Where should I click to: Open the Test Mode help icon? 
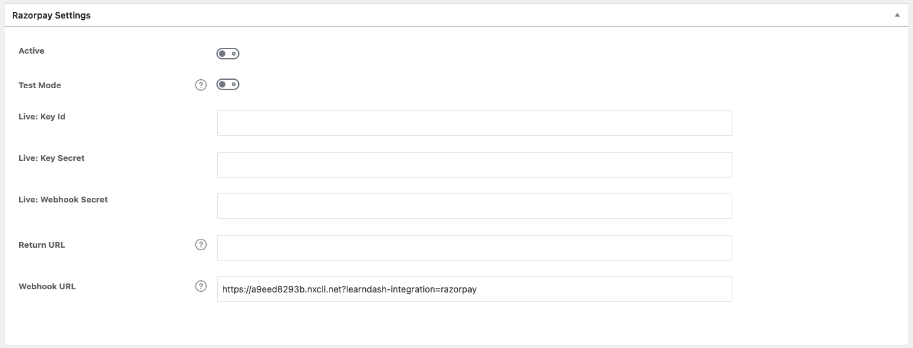[201, 85]
